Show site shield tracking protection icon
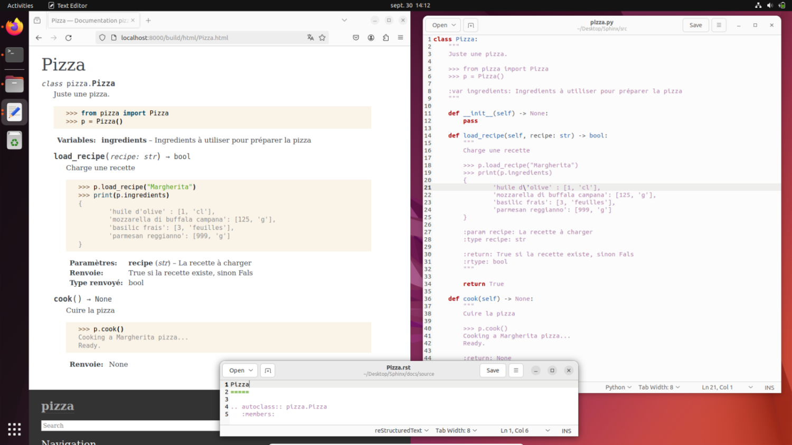Viewport: 792px width, 445px height. 102,37
